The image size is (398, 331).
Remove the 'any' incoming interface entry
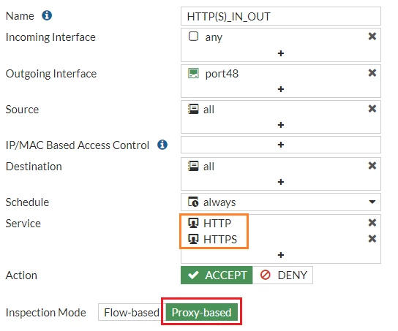[x=372, y=37]
